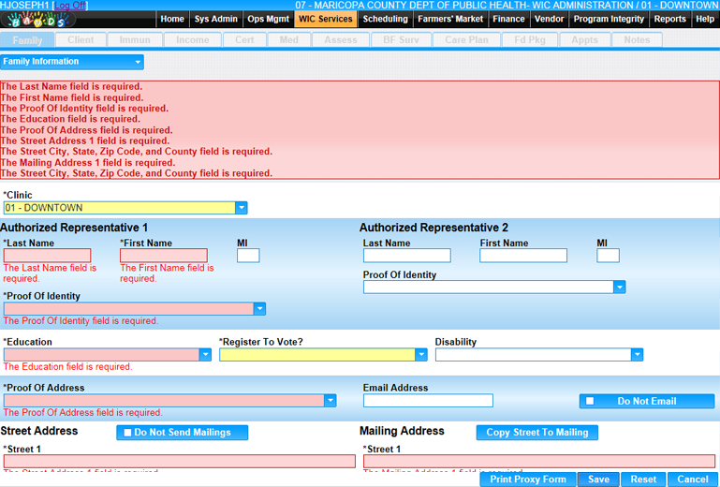Expand the Education dropdown arrow
This screenshot has width=720, height=487.
pos(205,355)
